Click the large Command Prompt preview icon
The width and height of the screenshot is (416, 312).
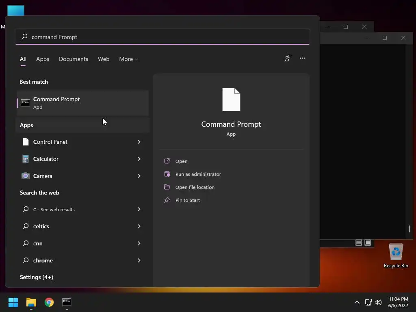click(231, 100)
